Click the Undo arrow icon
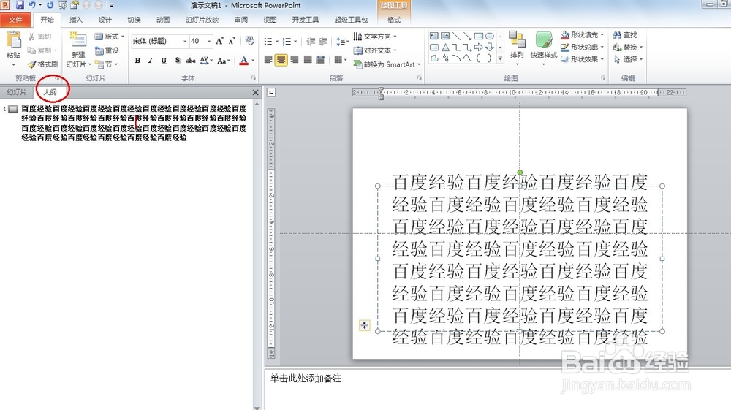The image size is (731, 410). [x=32, y=5]
